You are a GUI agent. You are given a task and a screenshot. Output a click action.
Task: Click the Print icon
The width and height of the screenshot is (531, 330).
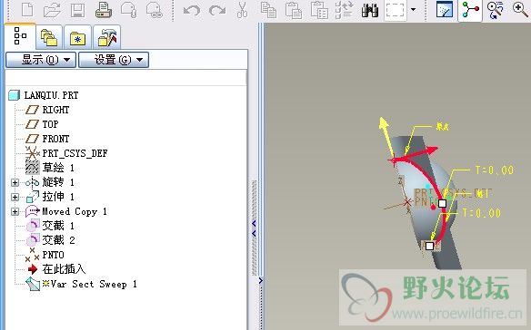104,10
